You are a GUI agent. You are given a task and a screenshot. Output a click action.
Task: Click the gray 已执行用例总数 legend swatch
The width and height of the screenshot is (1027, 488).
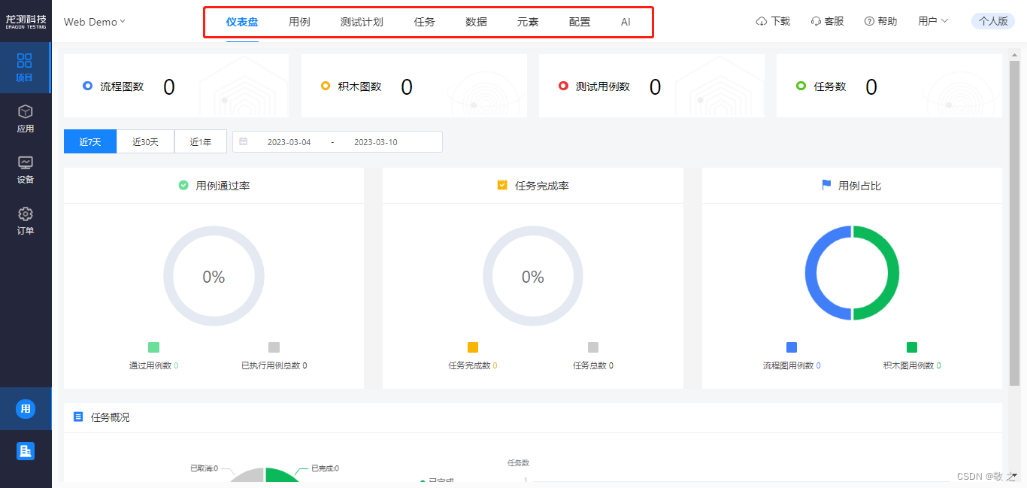point(274,347)
